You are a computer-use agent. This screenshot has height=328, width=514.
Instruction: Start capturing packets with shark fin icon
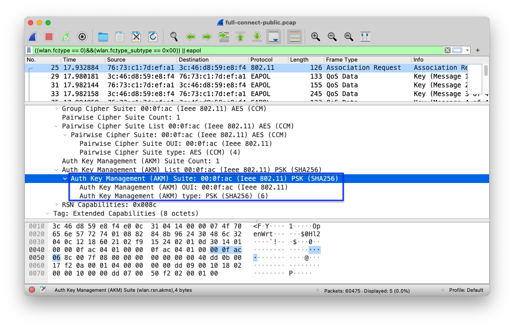point(32,37)
